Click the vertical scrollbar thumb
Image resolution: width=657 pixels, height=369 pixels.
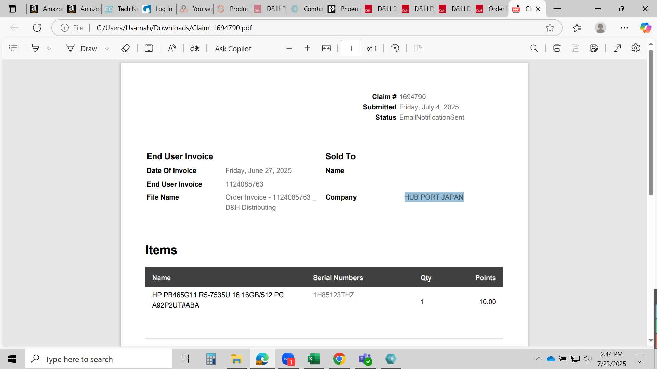pyautogui.click(x=651, y=123)
